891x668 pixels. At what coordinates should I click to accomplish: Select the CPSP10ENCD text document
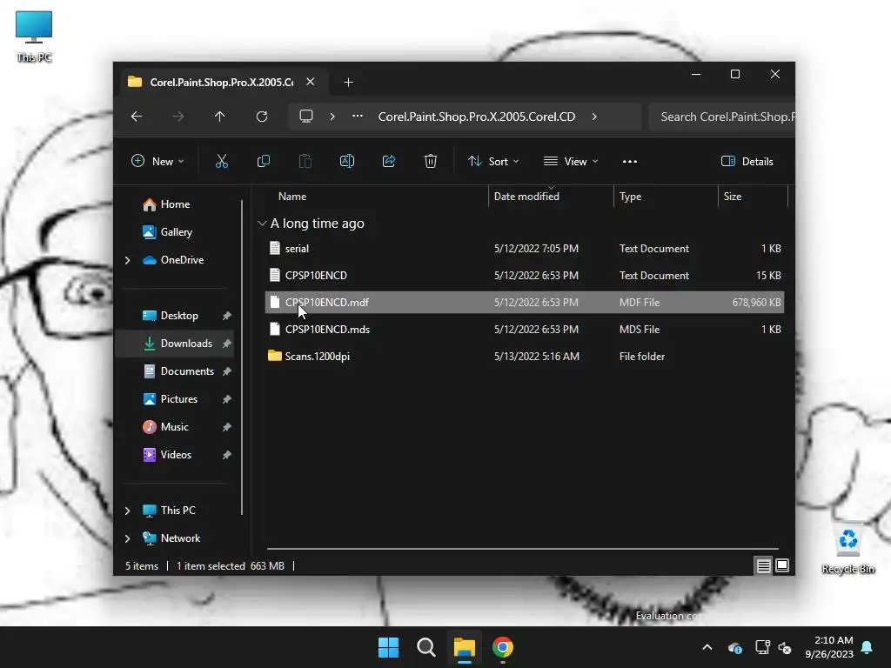click(525, 276)
